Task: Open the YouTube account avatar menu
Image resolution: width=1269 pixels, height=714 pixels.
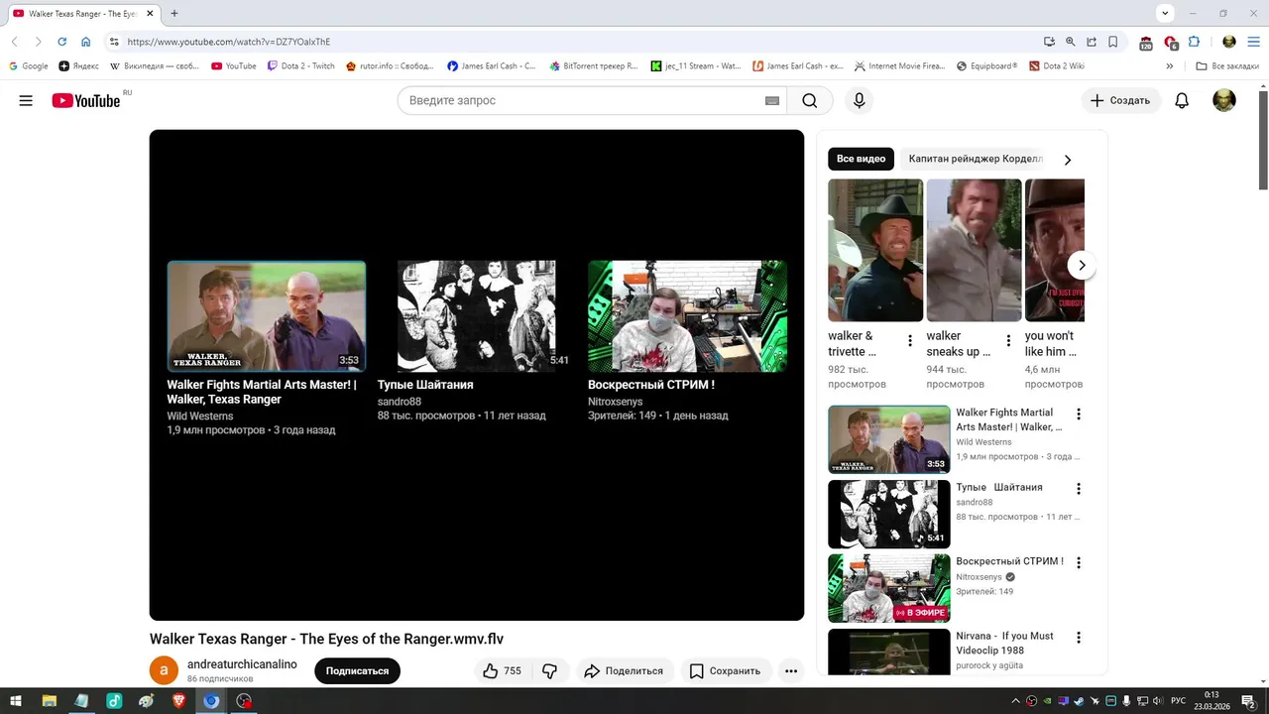Action: click(1224, 100)
